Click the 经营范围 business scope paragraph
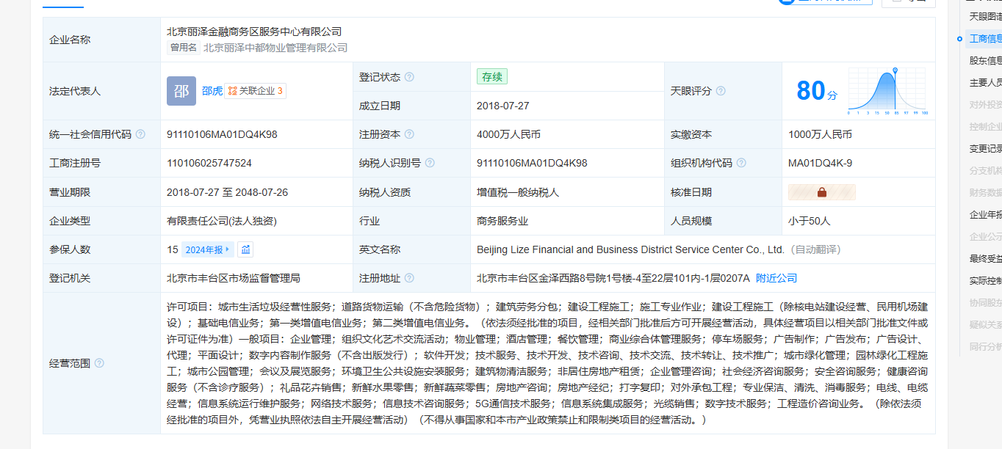Image resolution: width=1002 pixels, height=449 pixels. pos(547,363)
